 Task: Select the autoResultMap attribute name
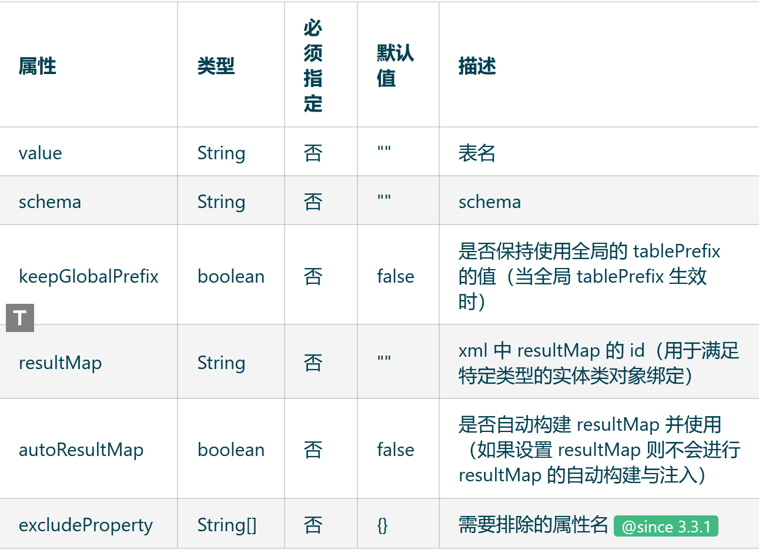click(81, 450)
